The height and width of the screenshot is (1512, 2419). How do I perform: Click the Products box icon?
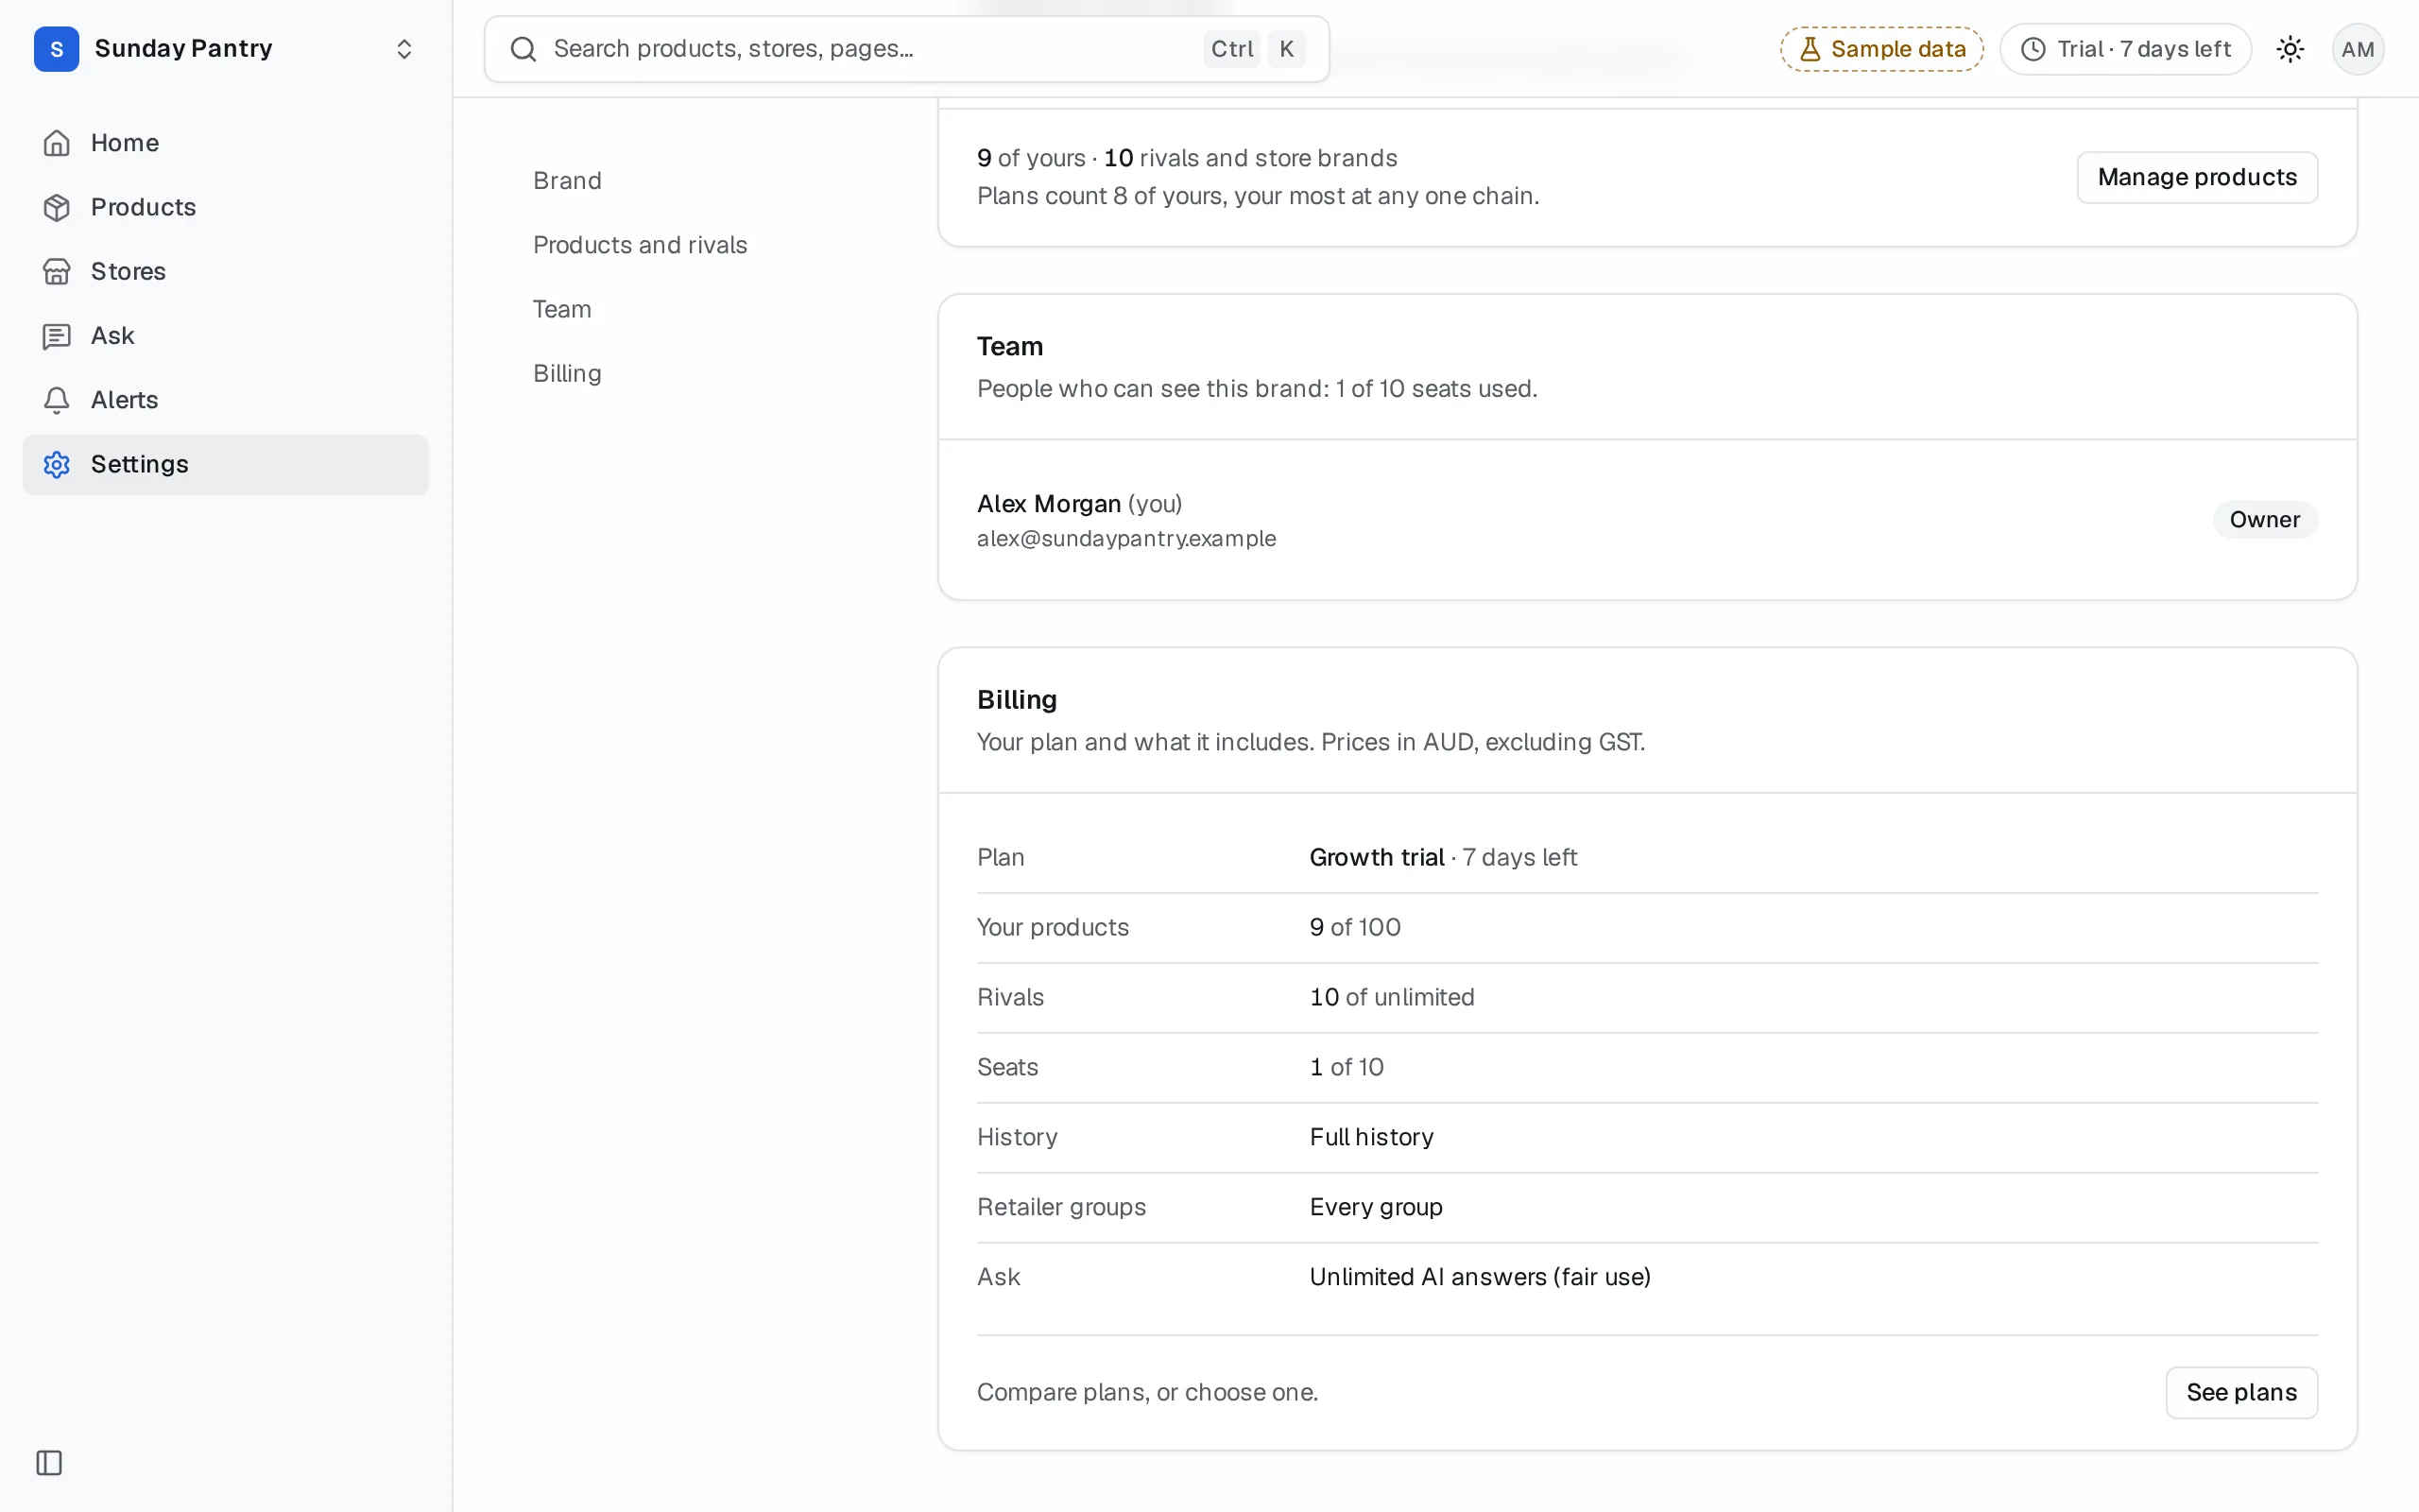click(x=57, y=207)
